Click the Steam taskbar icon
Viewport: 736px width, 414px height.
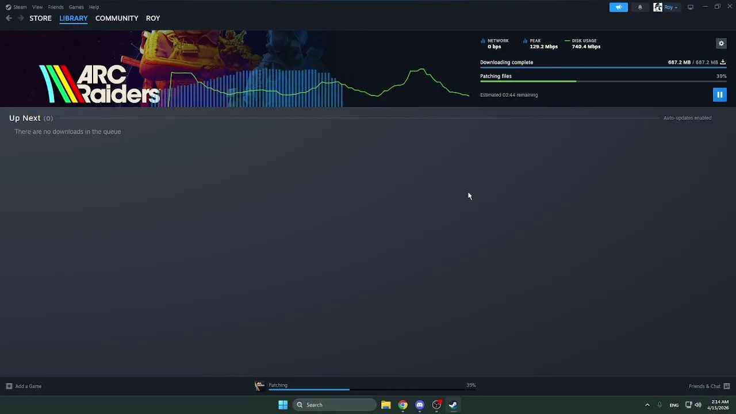click(453, 405)
